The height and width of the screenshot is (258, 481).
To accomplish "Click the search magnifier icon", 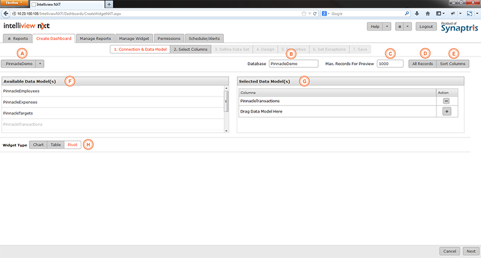I will coord(408,13).
